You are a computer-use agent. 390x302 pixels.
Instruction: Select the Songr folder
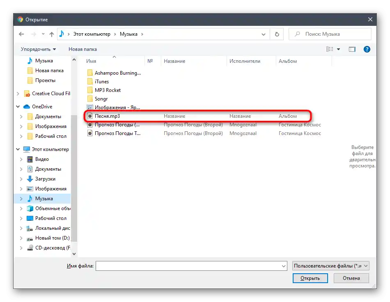pyautogui.click(x=98, y=99)
